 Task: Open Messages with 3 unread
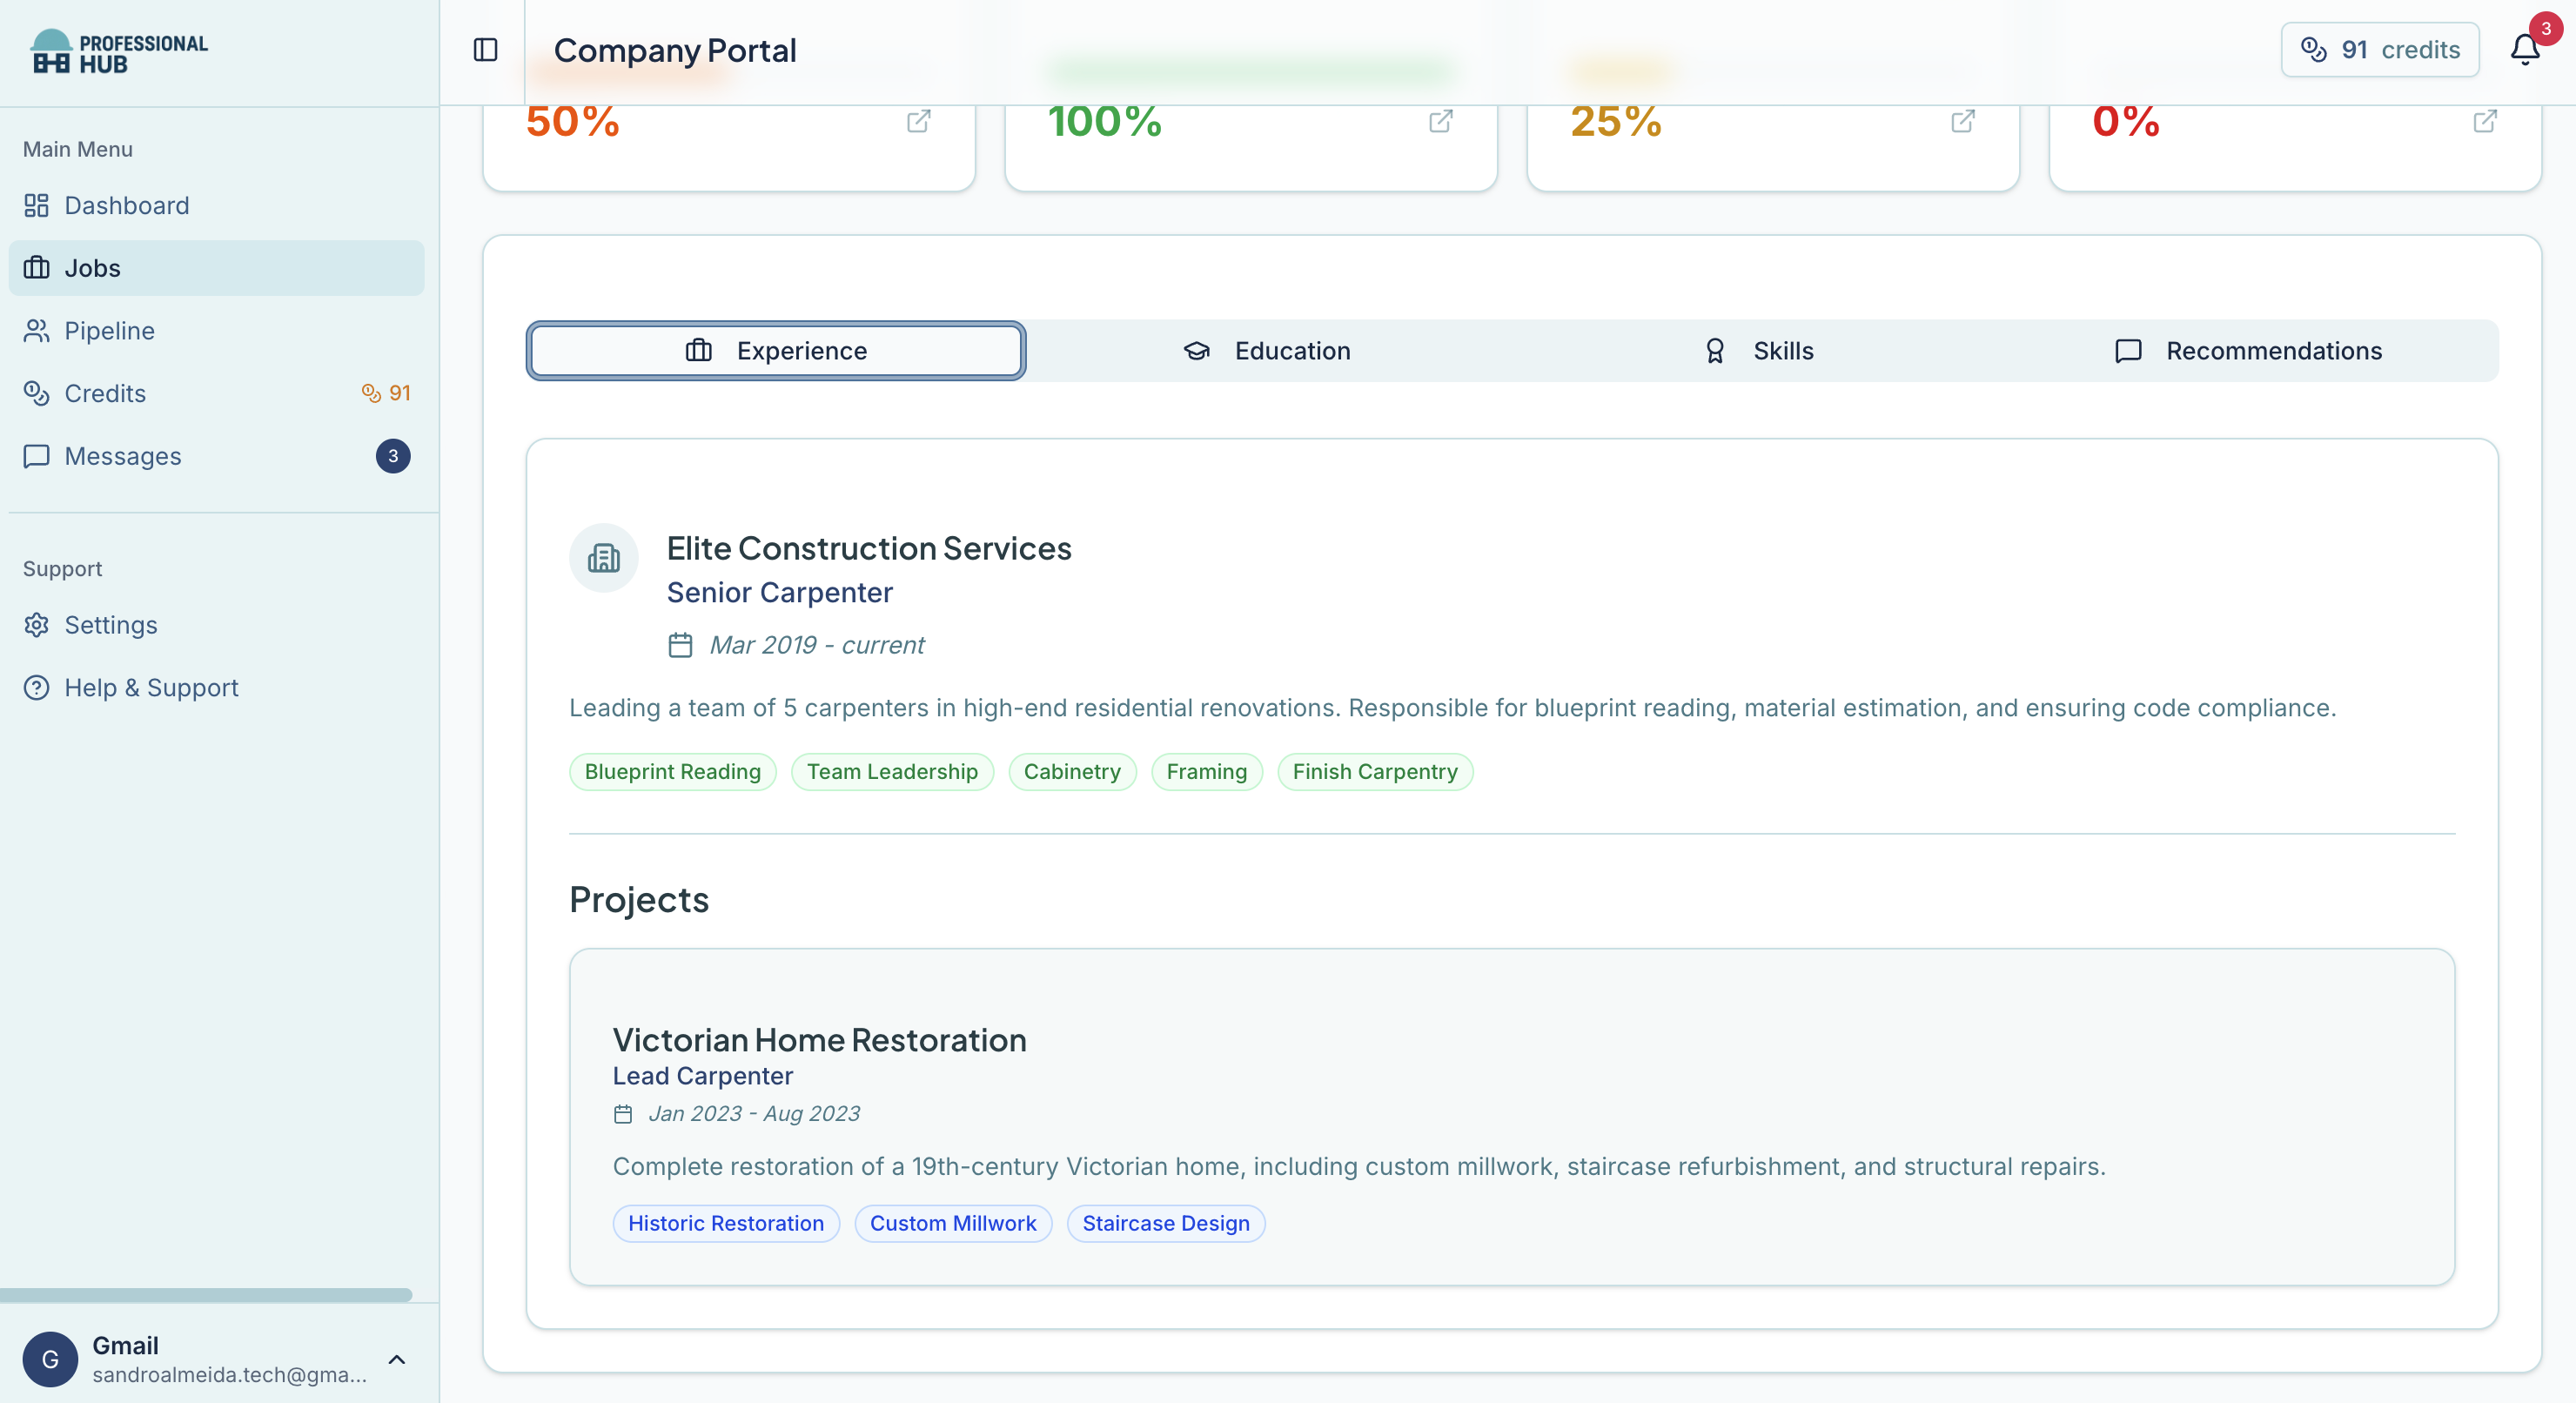(x=122, y=457)
